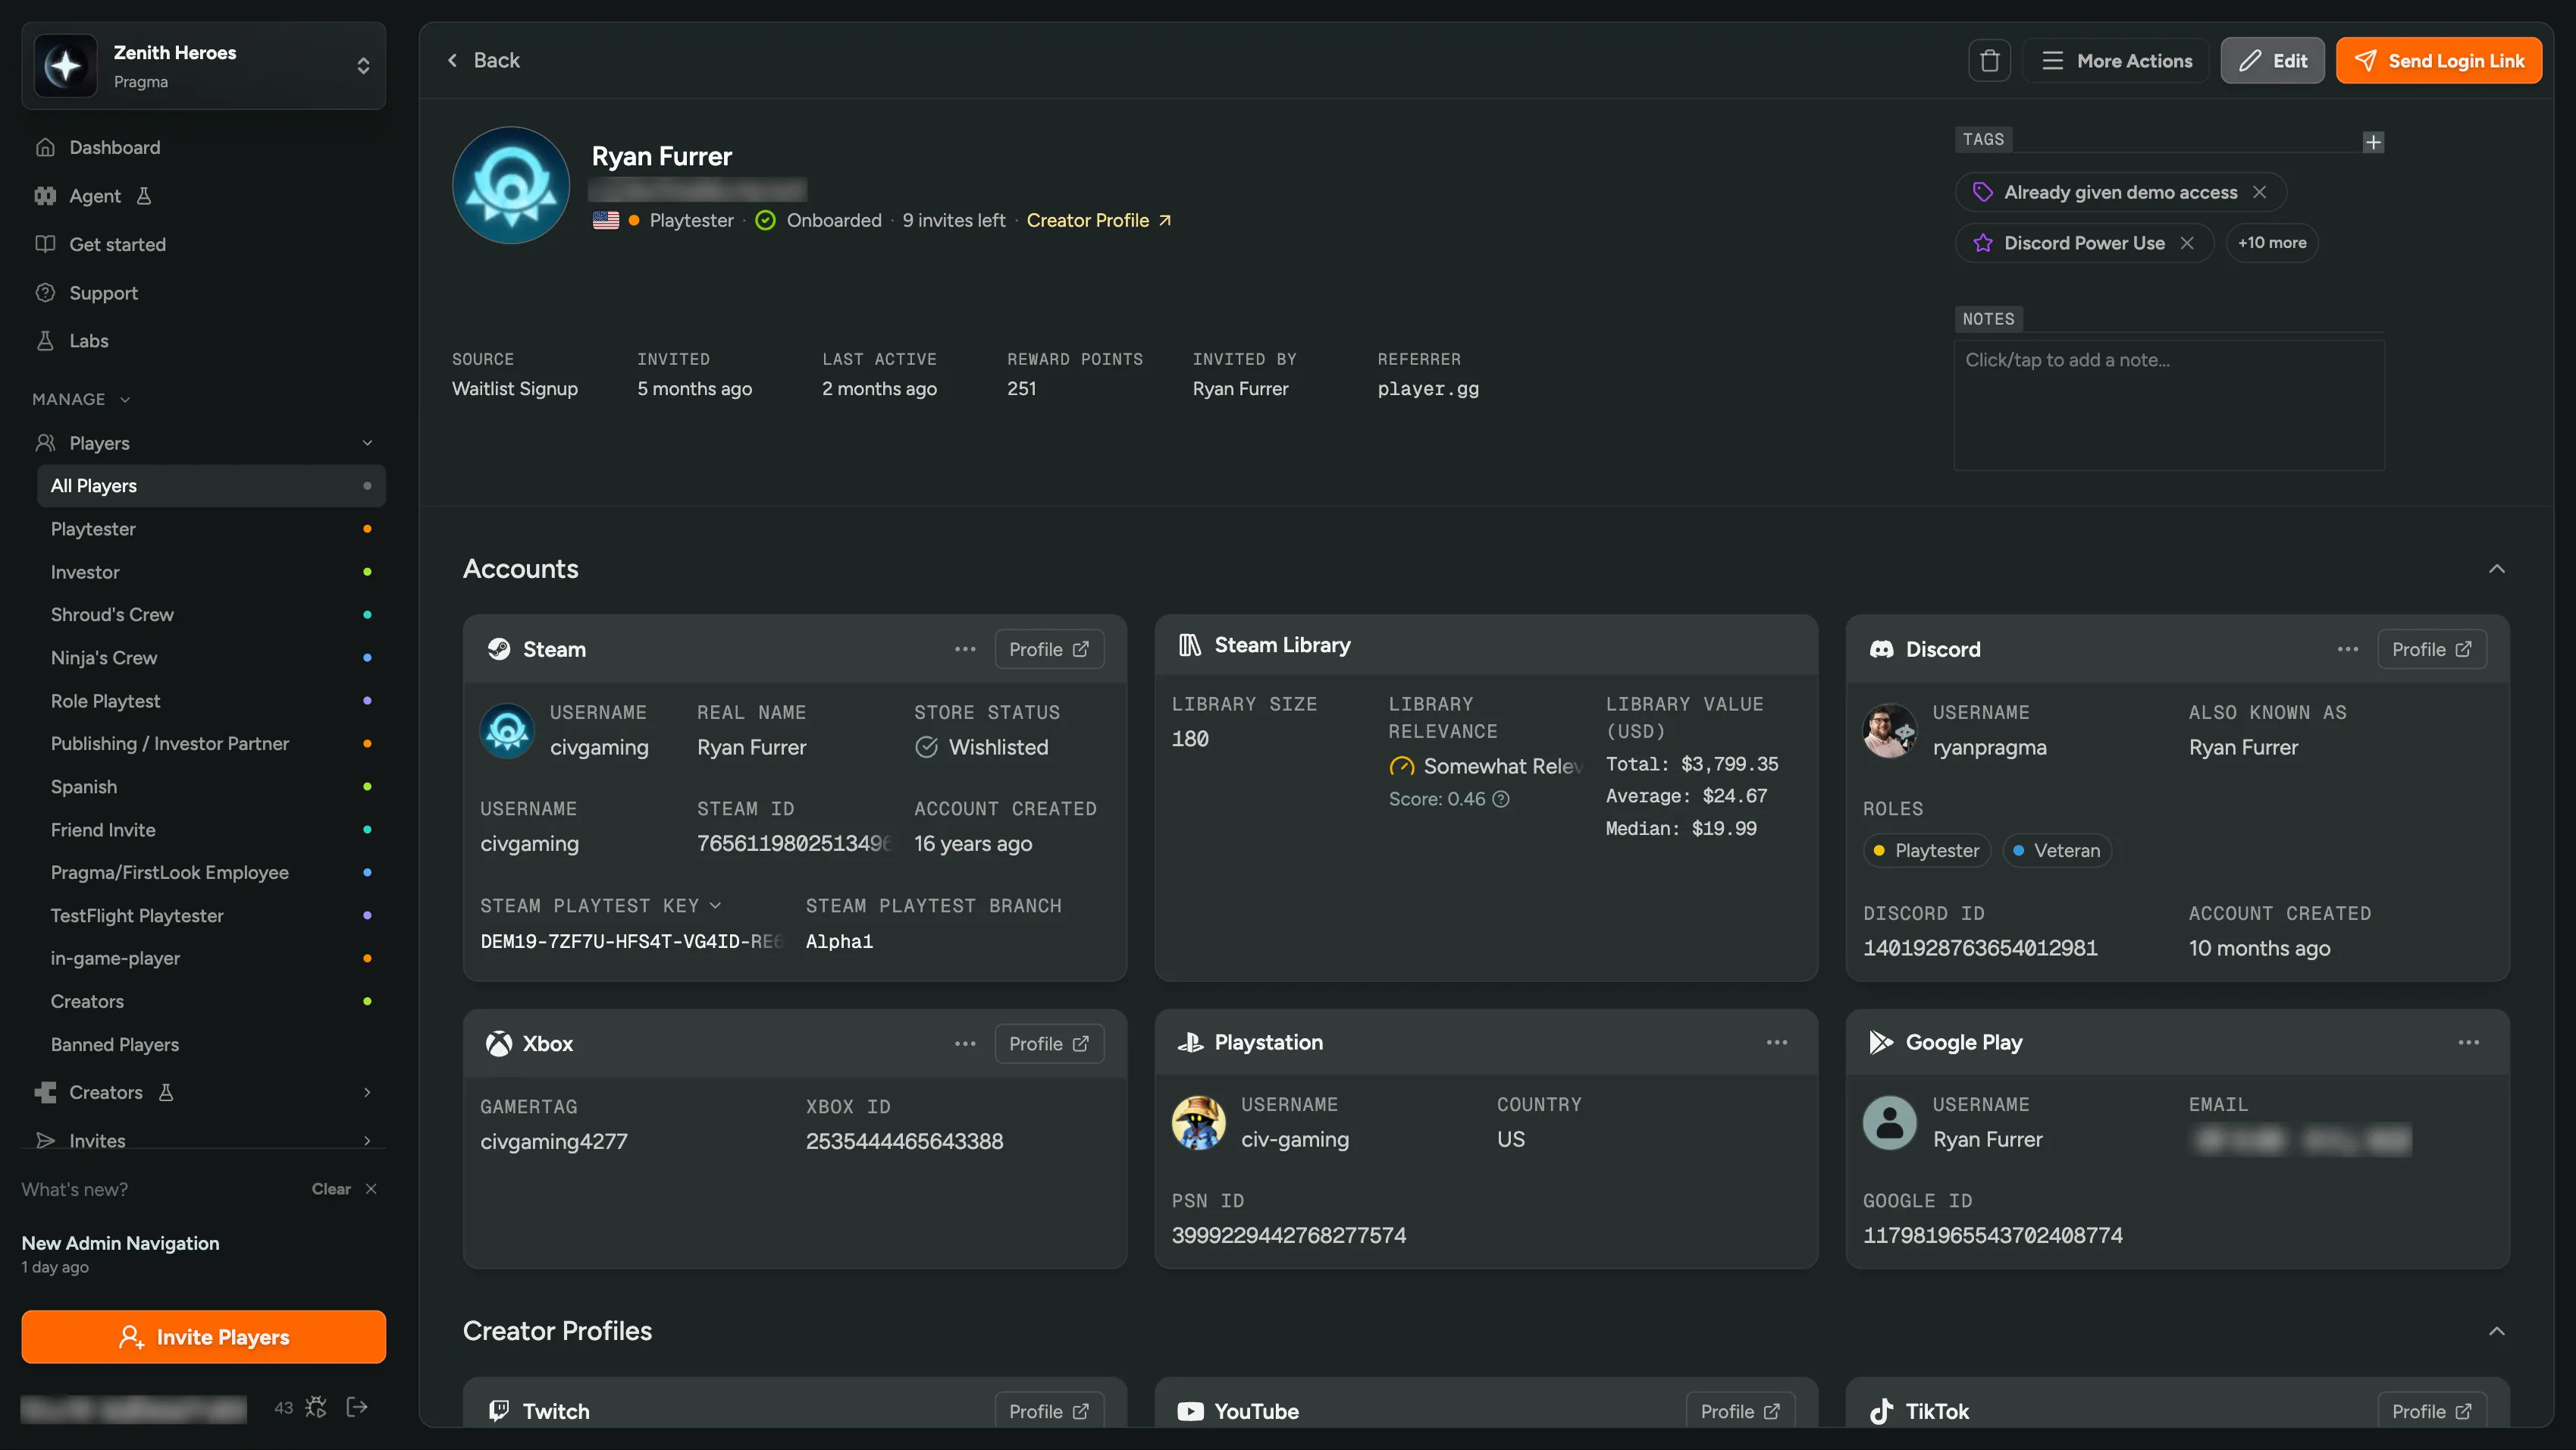
Task: Click the Invite Players button
Action: (204, 1337)
